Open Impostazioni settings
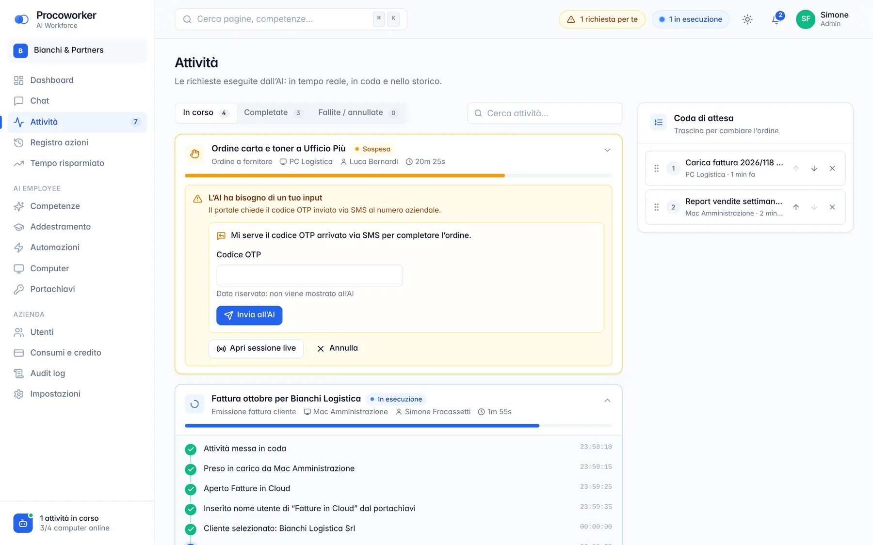This screenshot has width=873, height=545. tap(77, 394)
